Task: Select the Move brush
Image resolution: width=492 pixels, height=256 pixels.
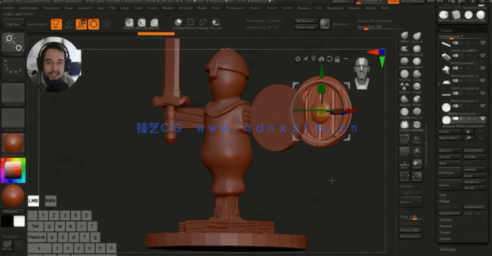Action: point(405,37)
